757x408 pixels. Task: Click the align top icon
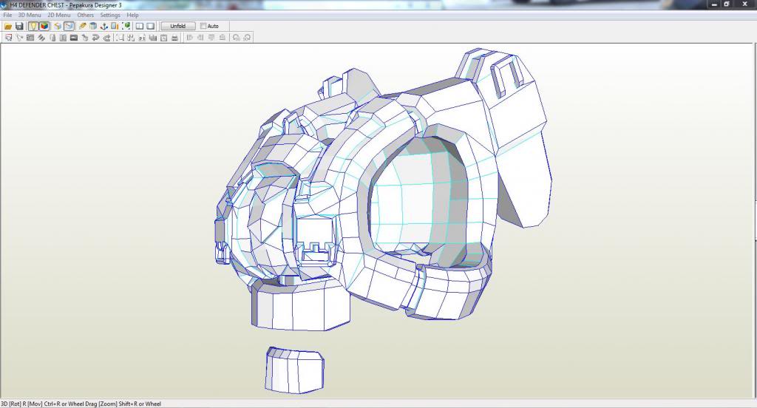[211, 38]
